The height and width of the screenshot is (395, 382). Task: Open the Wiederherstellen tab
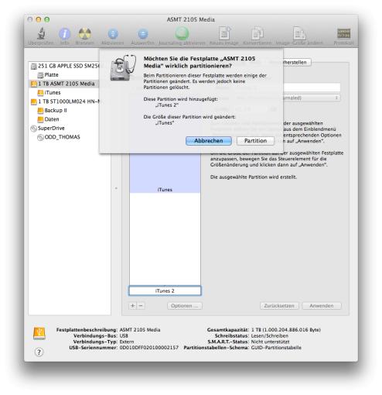(x=296, y=62)
